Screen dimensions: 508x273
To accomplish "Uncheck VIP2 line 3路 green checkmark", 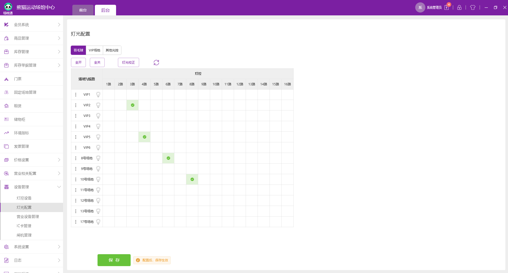I will pos(132,105).
